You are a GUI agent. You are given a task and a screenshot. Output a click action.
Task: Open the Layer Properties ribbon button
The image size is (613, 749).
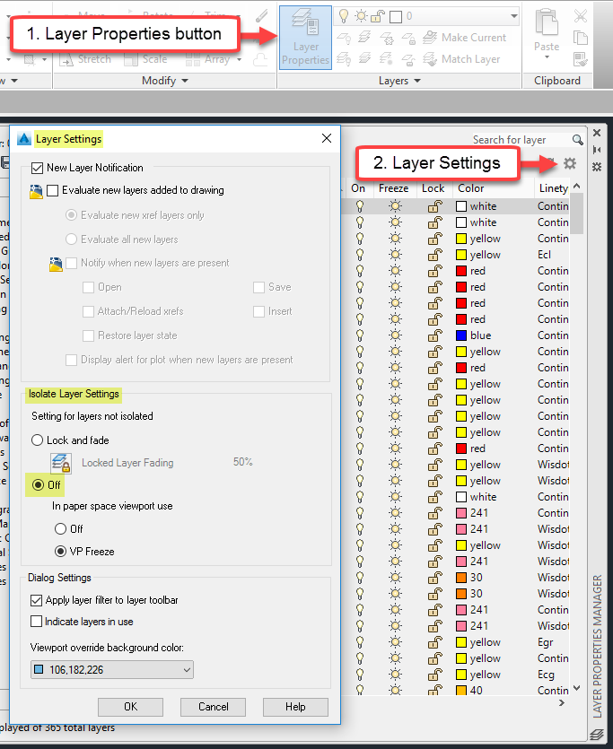(x=305, y=36)
